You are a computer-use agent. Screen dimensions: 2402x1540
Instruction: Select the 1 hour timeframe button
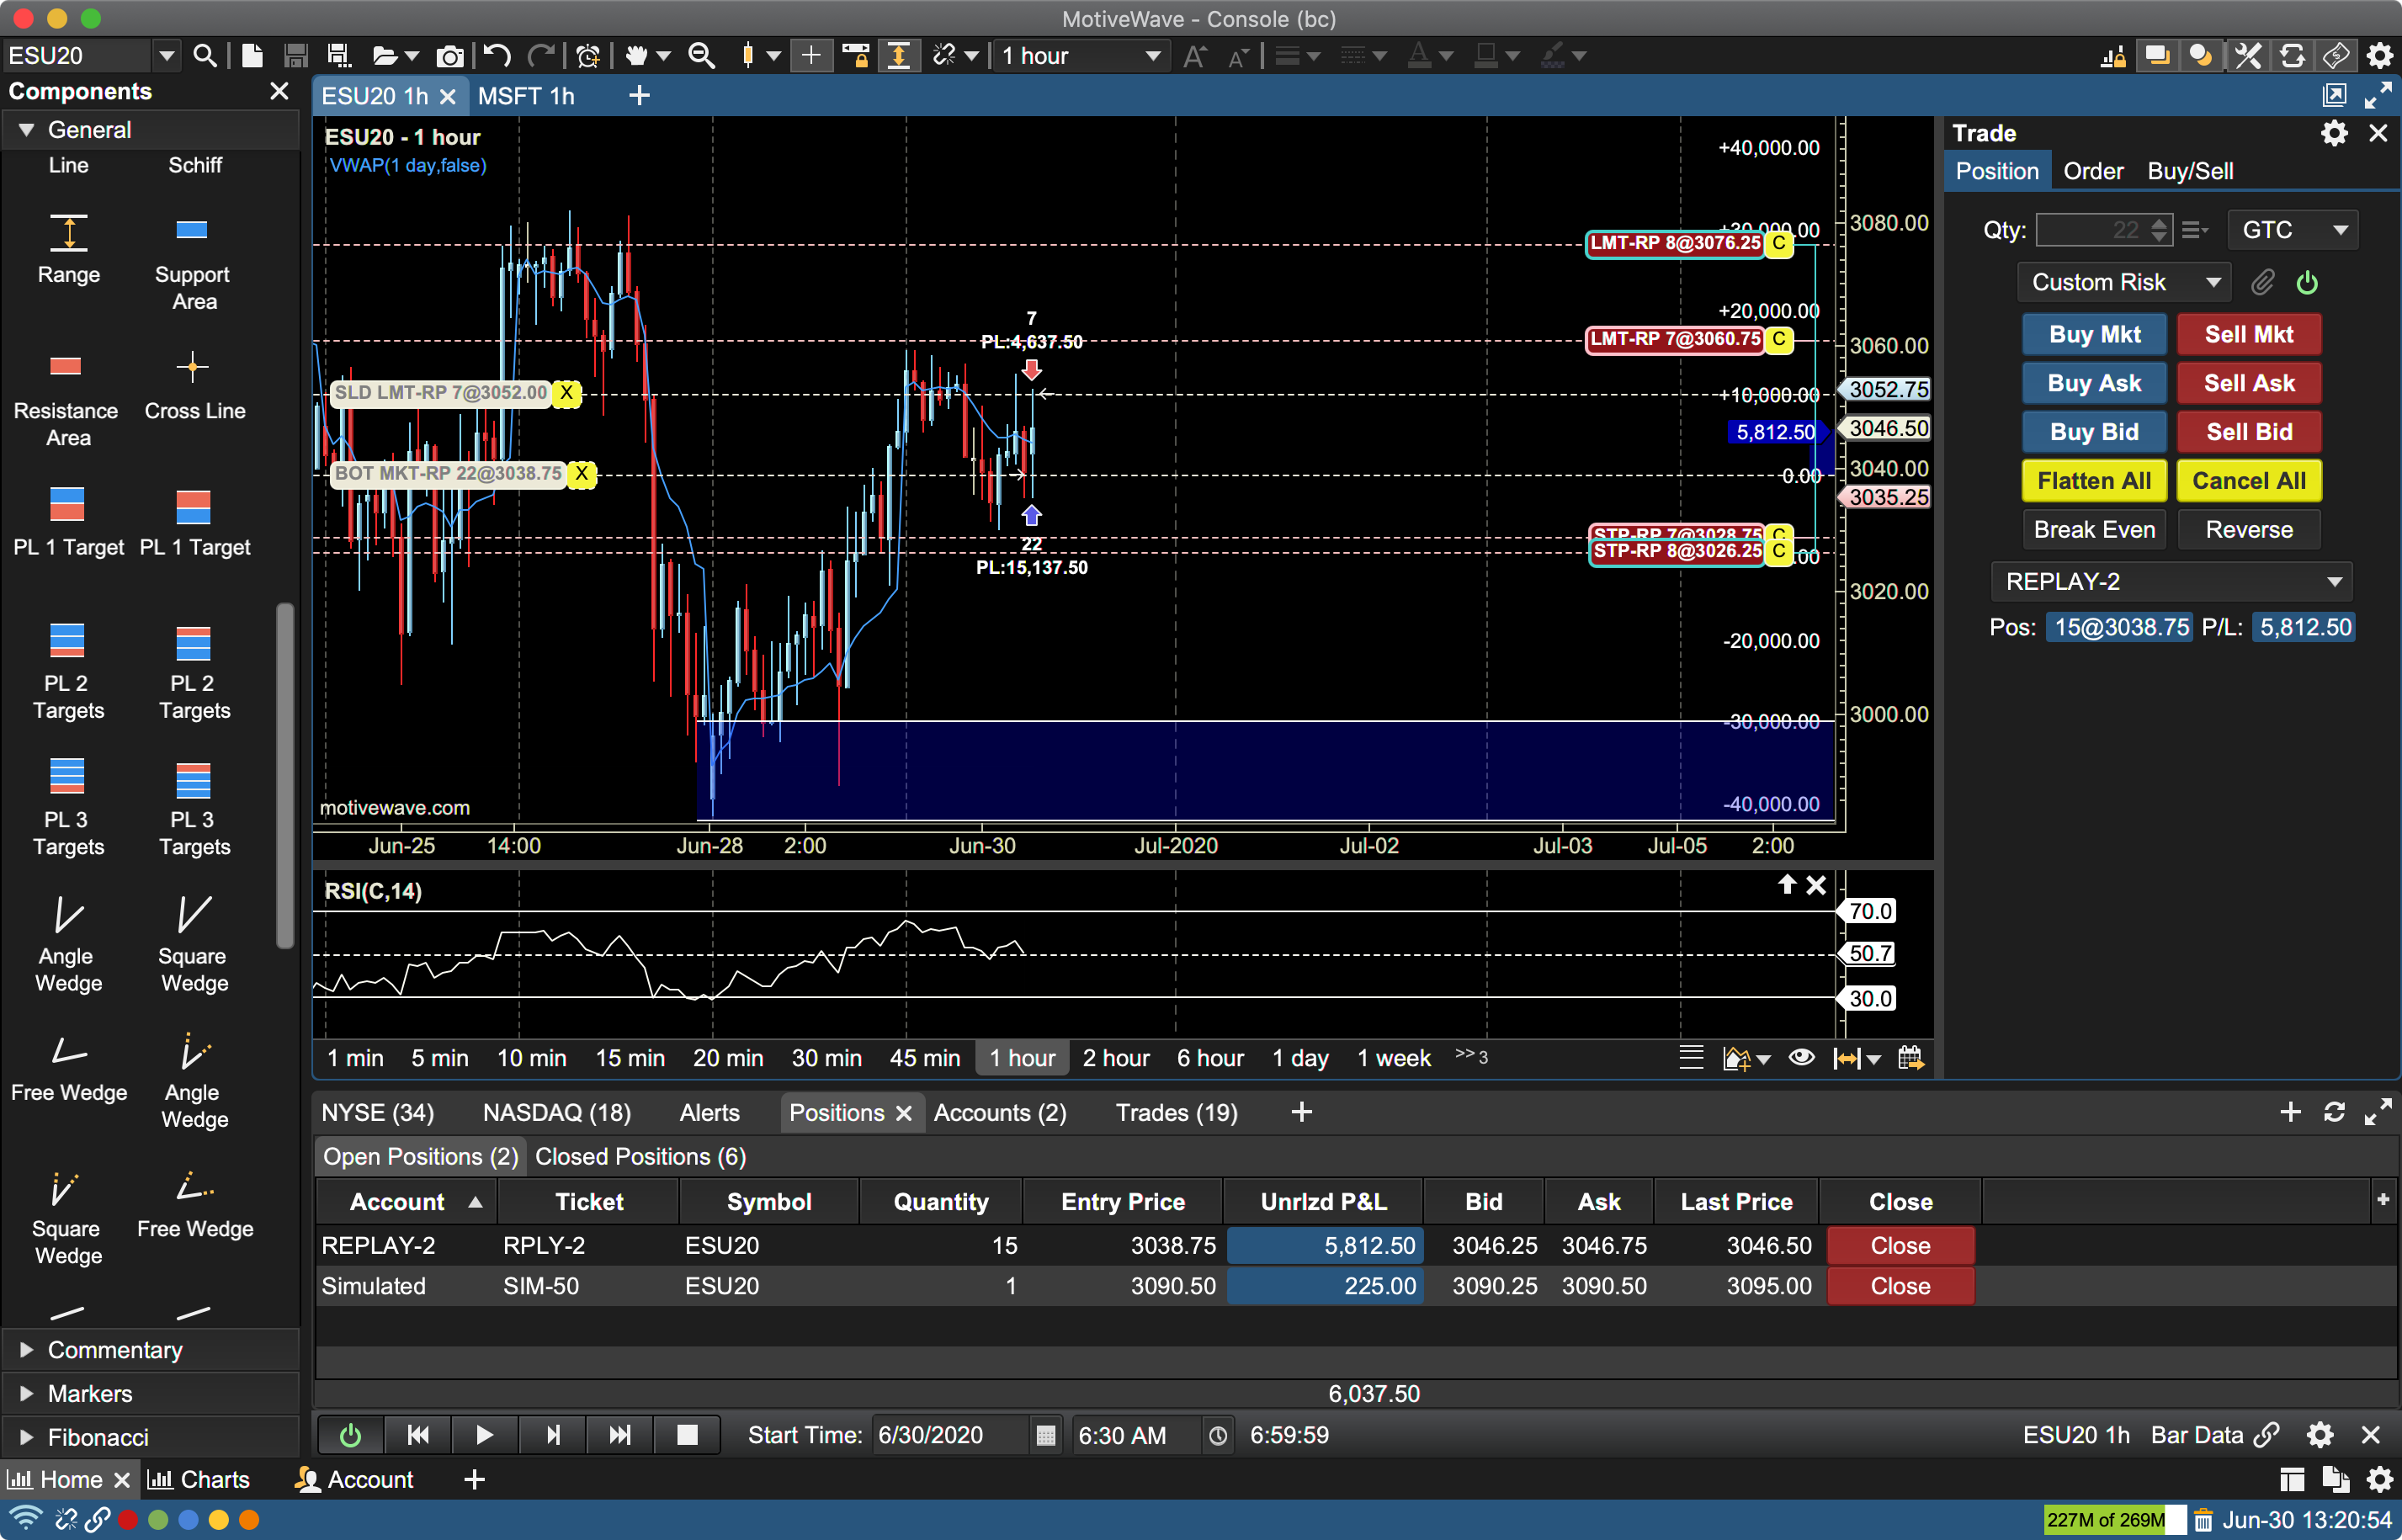click(x=1021, y=1057)
